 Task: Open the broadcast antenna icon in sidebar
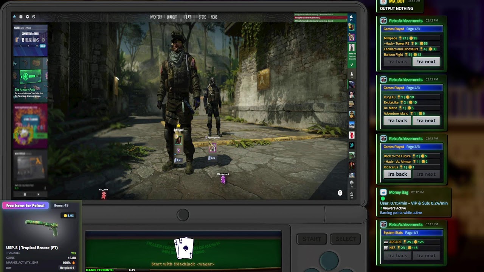point(352,184)
